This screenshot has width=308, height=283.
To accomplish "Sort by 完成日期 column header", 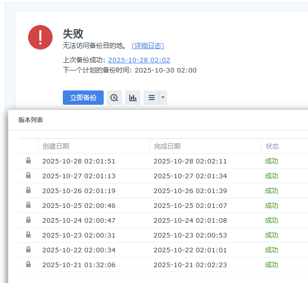I will 167,146.
